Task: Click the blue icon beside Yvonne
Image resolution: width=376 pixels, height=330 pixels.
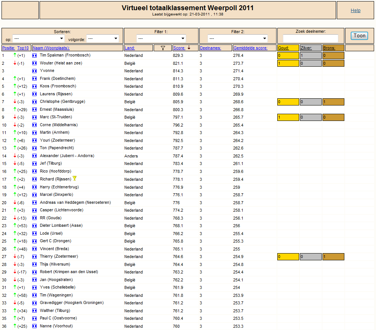Action: click(35, 71)
